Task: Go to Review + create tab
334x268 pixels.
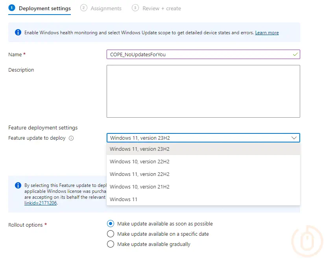Action: pos(162,8)
